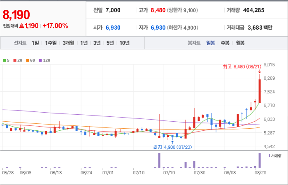Click the purple 120-day average legend swatch
Viewport: 288px width, 185px height.
(x=40, y=60)
